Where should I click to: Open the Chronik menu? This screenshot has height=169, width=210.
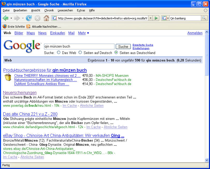(49, 10)
